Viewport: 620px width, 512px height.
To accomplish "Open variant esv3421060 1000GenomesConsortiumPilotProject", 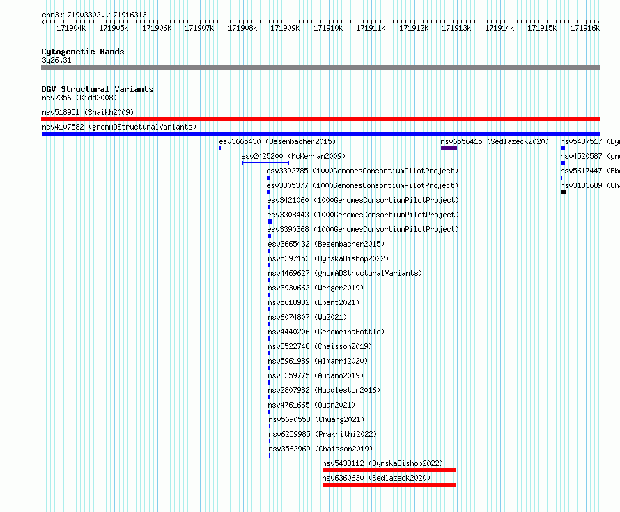I will coord(363,200).
